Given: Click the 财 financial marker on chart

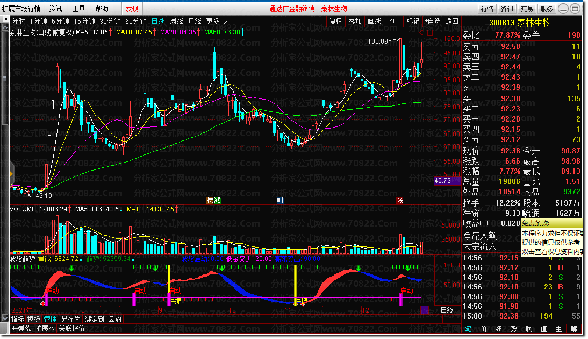Looking at the screenshot, I should click(x=280, y=201).
